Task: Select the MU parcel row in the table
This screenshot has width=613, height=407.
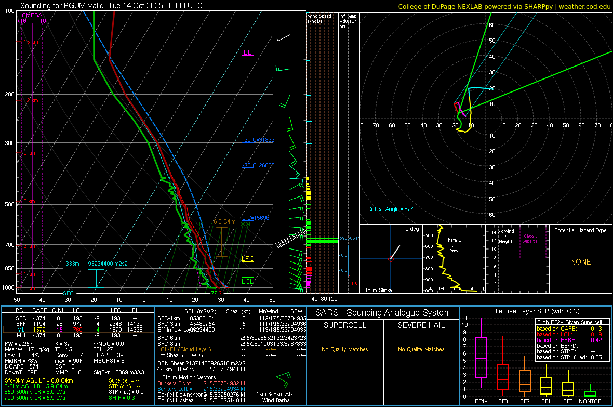Action: (78, 335)
